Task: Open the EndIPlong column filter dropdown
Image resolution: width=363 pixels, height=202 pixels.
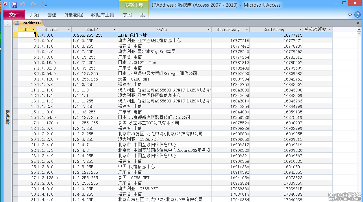Action: coord(300,29)
